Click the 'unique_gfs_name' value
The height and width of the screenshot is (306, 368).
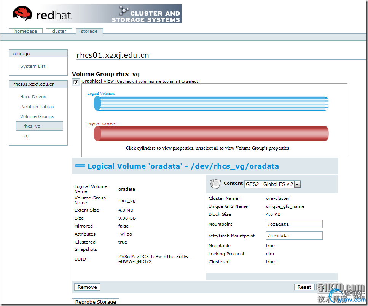coord(285,206)
